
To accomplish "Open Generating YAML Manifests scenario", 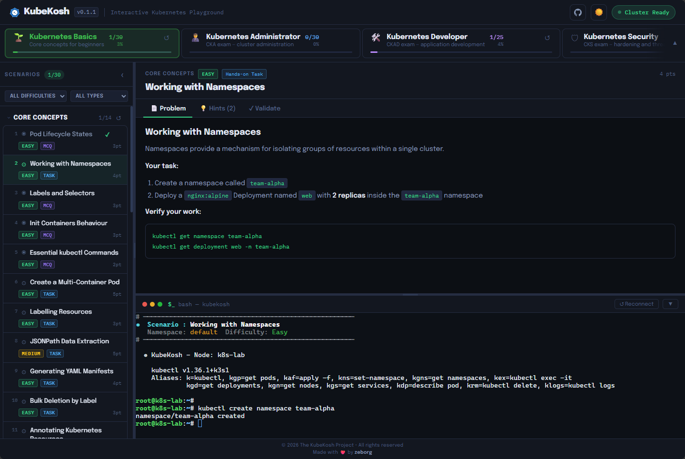I will 65,377.
